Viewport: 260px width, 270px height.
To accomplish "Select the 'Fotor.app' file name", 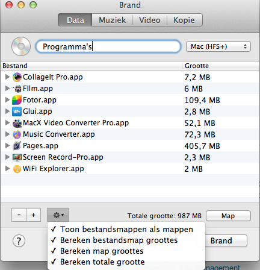I will pyautogui.click(x=40, y=100).
